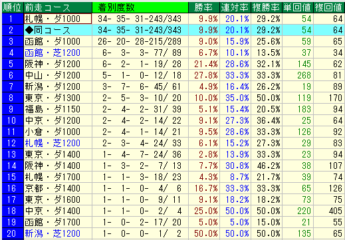The height and width of the screenshot is (240, 345).
Task: Click the 30.8% 連対率 value
Action: pyautogui.click(x=237, y=166)
